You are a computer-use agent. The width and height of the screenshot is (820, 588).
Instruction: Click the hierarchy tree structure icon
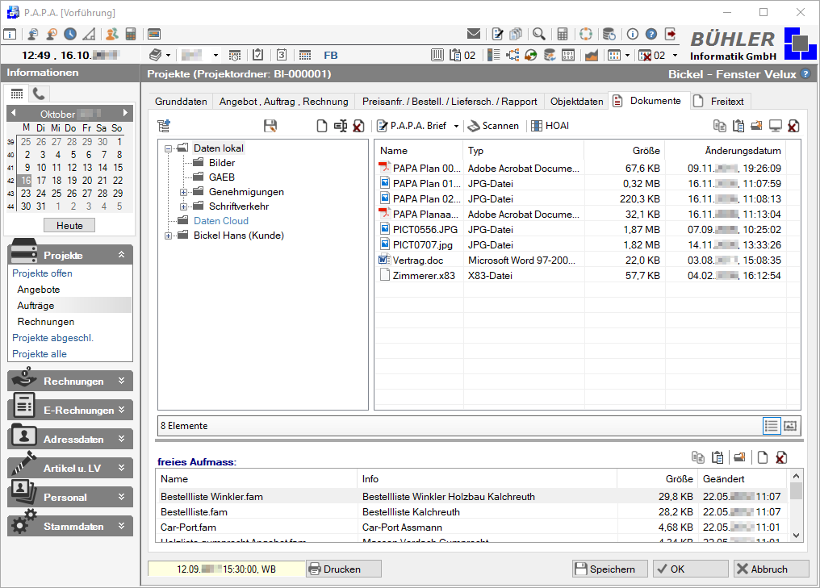click(512, 55)
